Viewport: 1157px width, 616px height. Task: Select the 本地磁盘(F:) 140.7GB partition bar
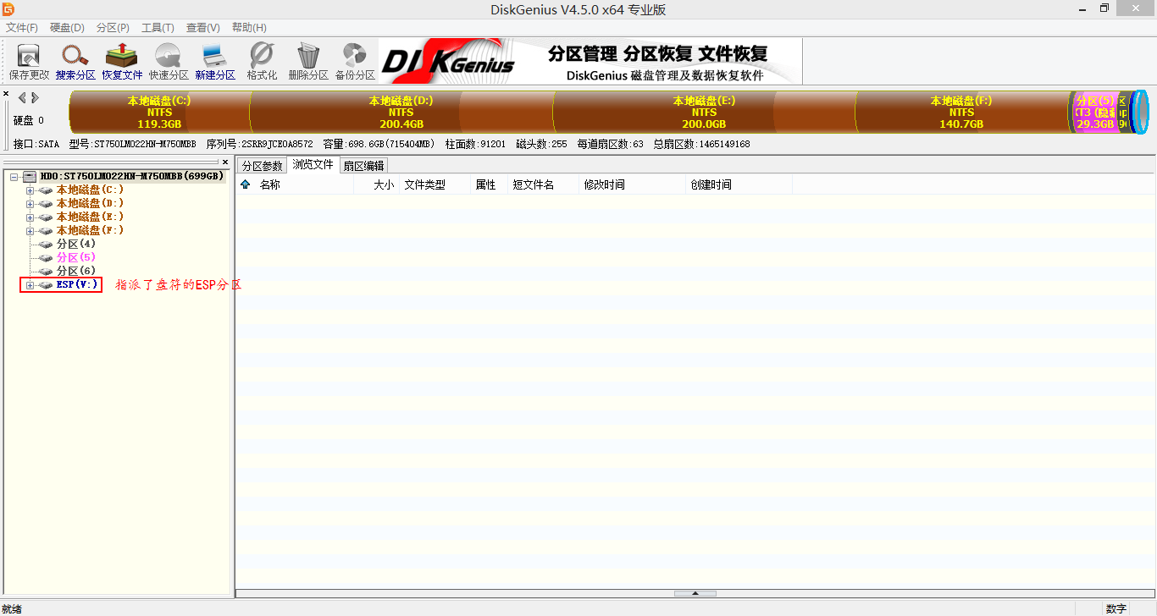(x=961, y=112)
